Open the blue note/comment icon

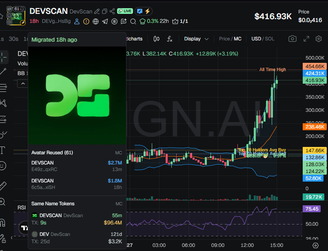140,11
